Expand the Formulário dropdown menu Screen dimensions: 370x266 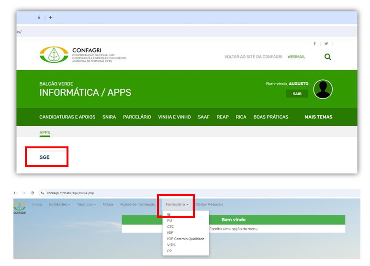(177, 204)
